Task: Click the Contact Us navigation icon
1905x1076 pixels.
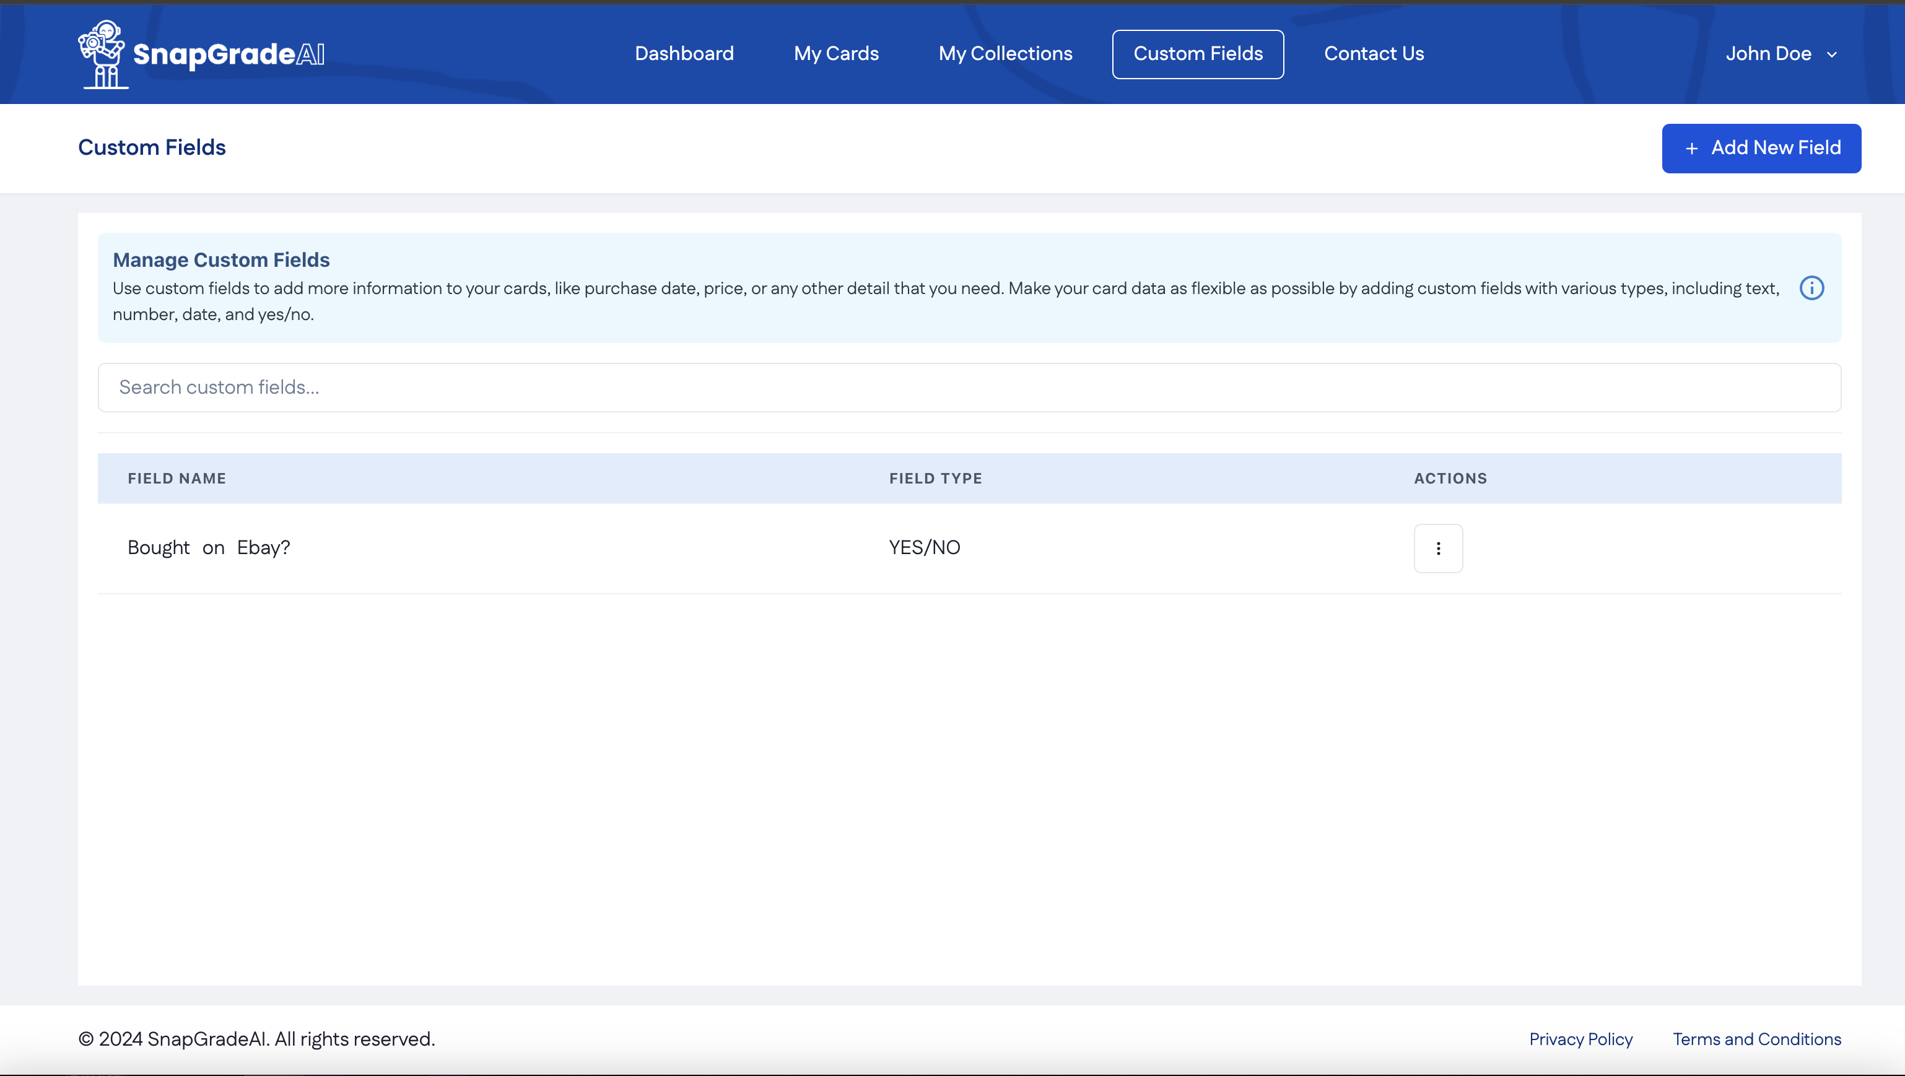Action: click(x=1374, y=54)
